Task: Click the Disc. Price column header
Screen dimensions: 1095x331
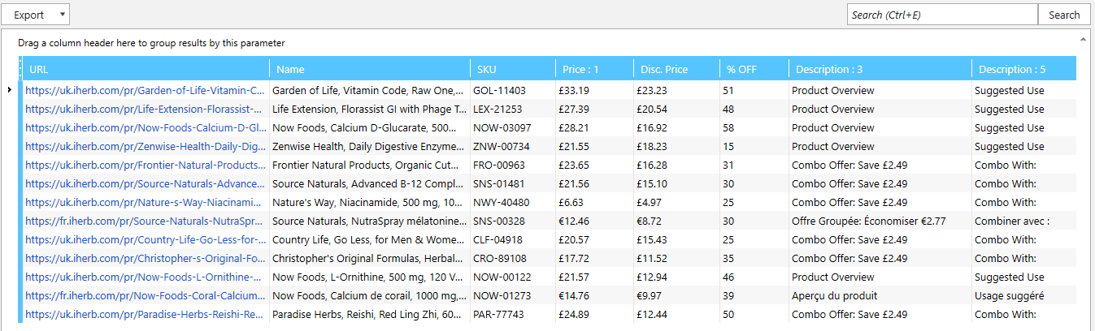Action: coord(676,69)
